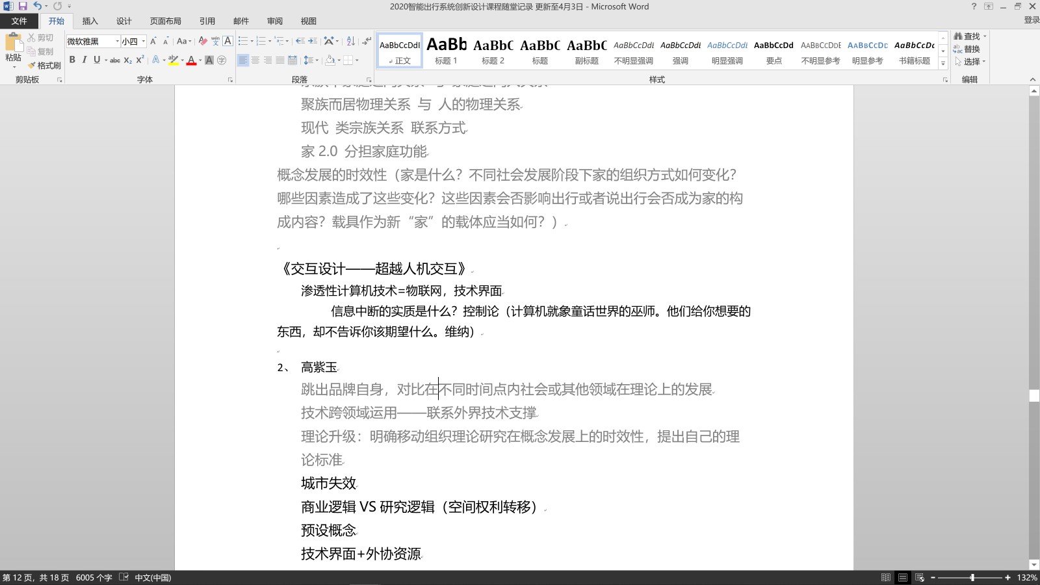Toggle Align Left paragraph alignment
Screen dimensions: 1040x585
pos(243,60)
